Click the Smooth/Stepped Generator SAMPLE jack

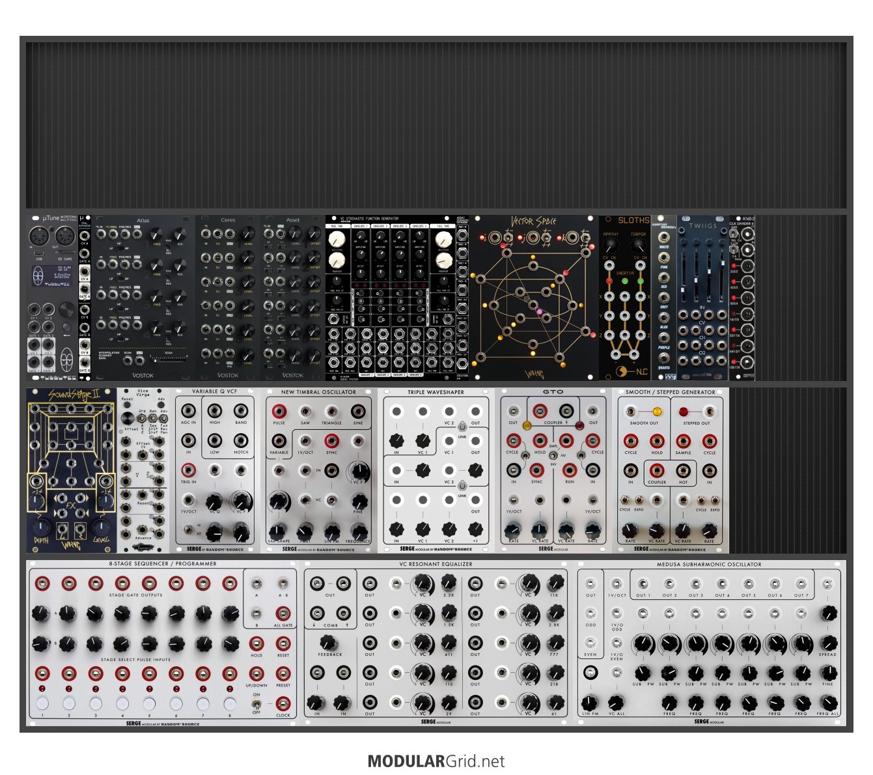tap(684, 441)
